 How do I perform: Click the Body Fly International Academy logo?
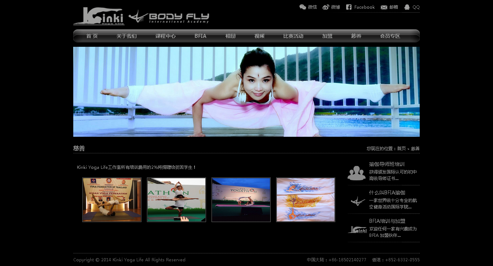(169, 17)
